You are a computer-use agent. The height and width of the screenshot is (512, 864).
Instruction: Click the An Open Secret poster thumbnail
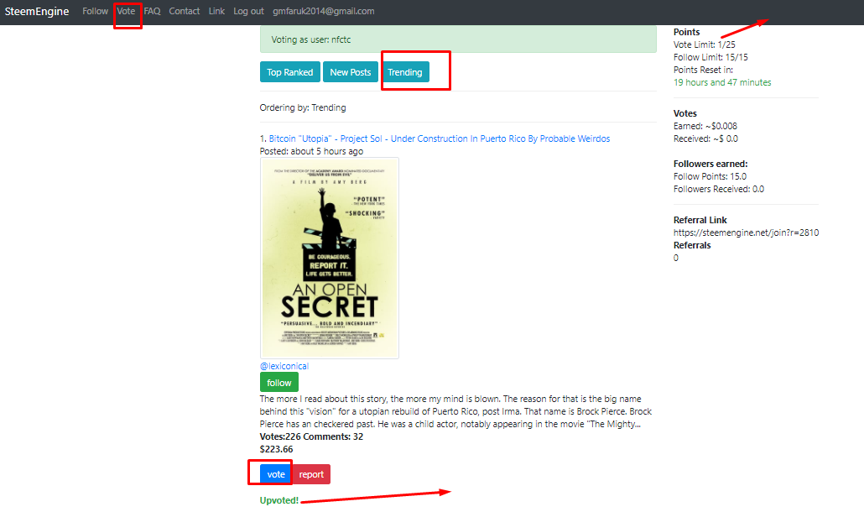[330, 258]
